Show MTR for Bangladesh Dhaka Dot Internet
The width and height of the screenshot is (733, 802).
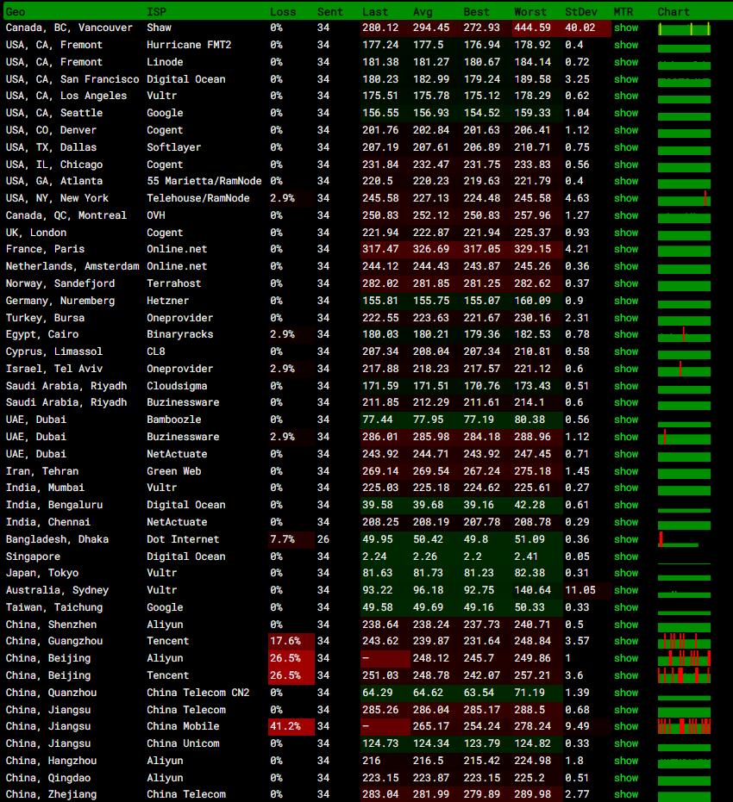point(626,539)
